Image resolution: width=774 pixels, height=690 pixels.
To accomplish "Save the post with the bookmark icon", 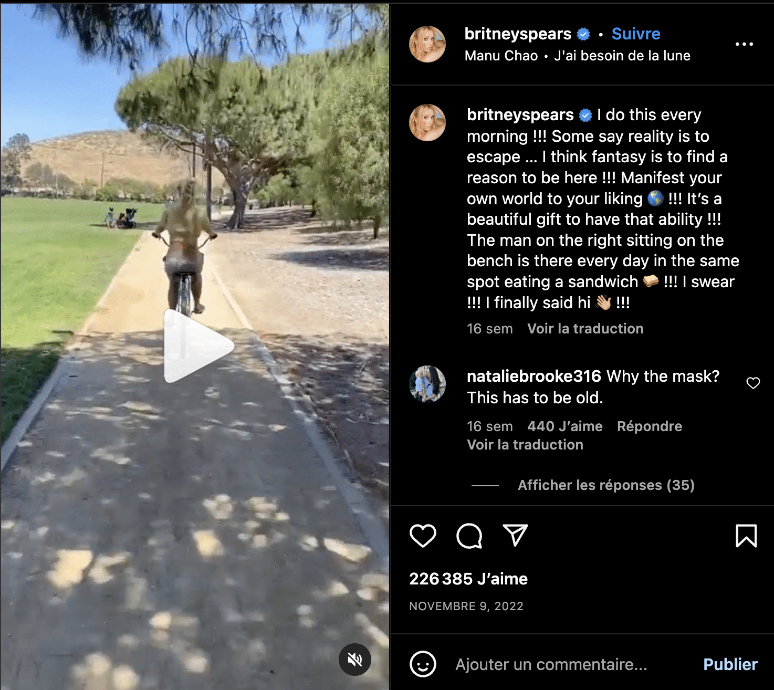I will (746, 536).
